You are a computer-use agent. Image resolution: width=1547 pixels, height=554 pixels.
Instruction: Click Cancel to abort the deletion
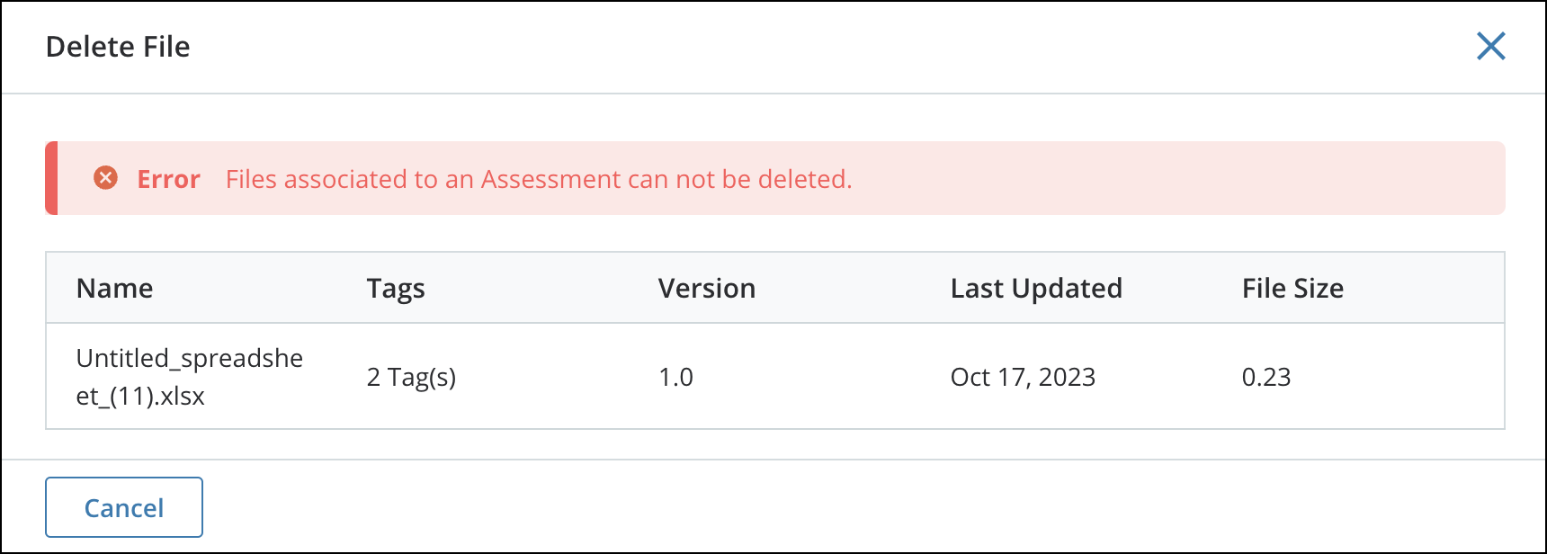click(123, 506)
